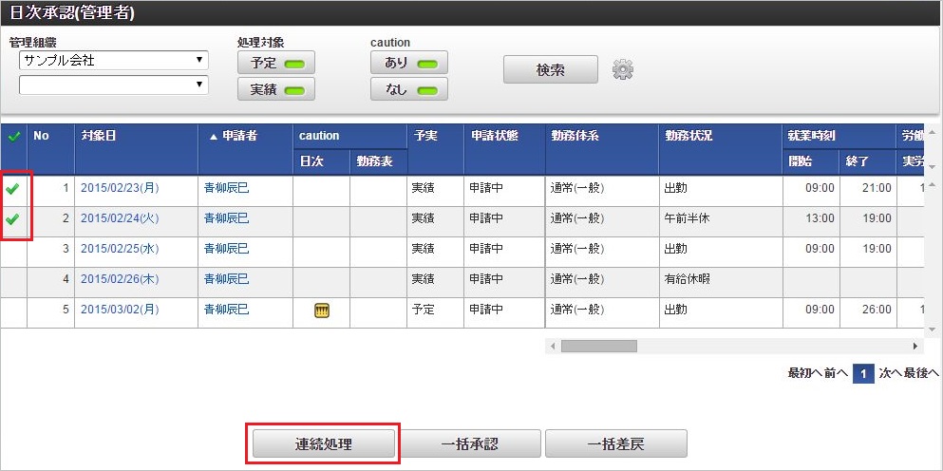Open the サンプル会社 organization dropdown
943x471 pixels.
point(114,60)
